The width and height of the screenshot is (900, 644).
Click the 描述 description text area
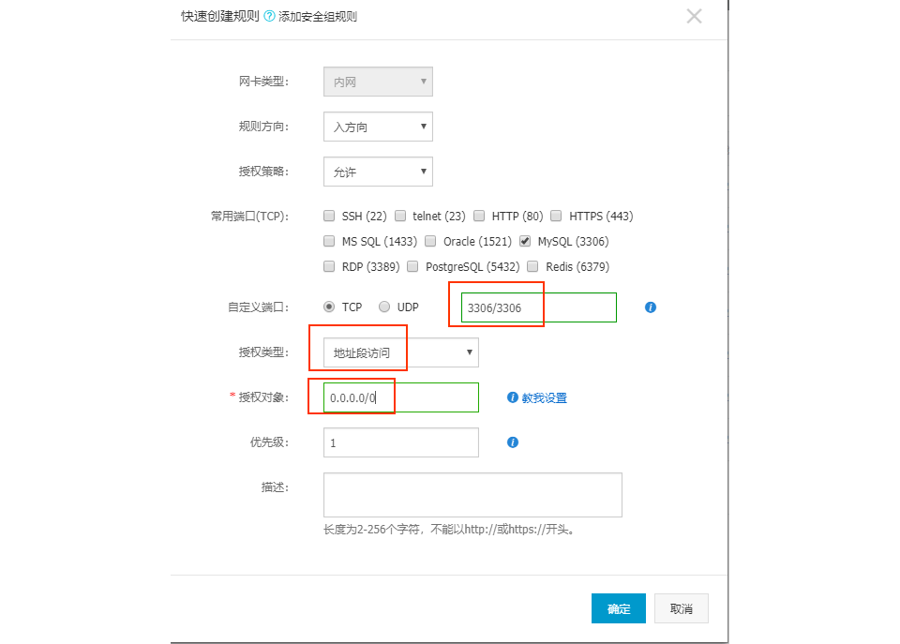472,495
